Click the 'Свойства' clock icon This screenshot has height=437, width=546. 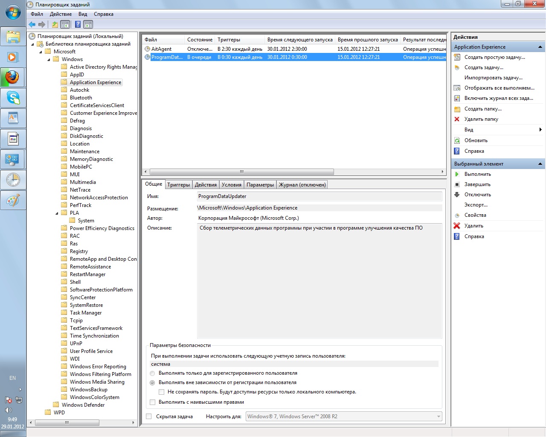(x=457, y=216)
